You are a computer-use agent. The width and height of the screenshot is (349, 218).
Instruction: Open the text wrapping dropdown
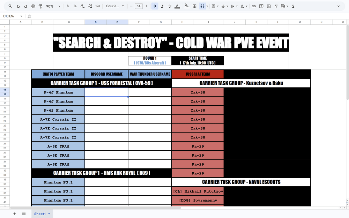pyautogui.click(x=234, y=6)
